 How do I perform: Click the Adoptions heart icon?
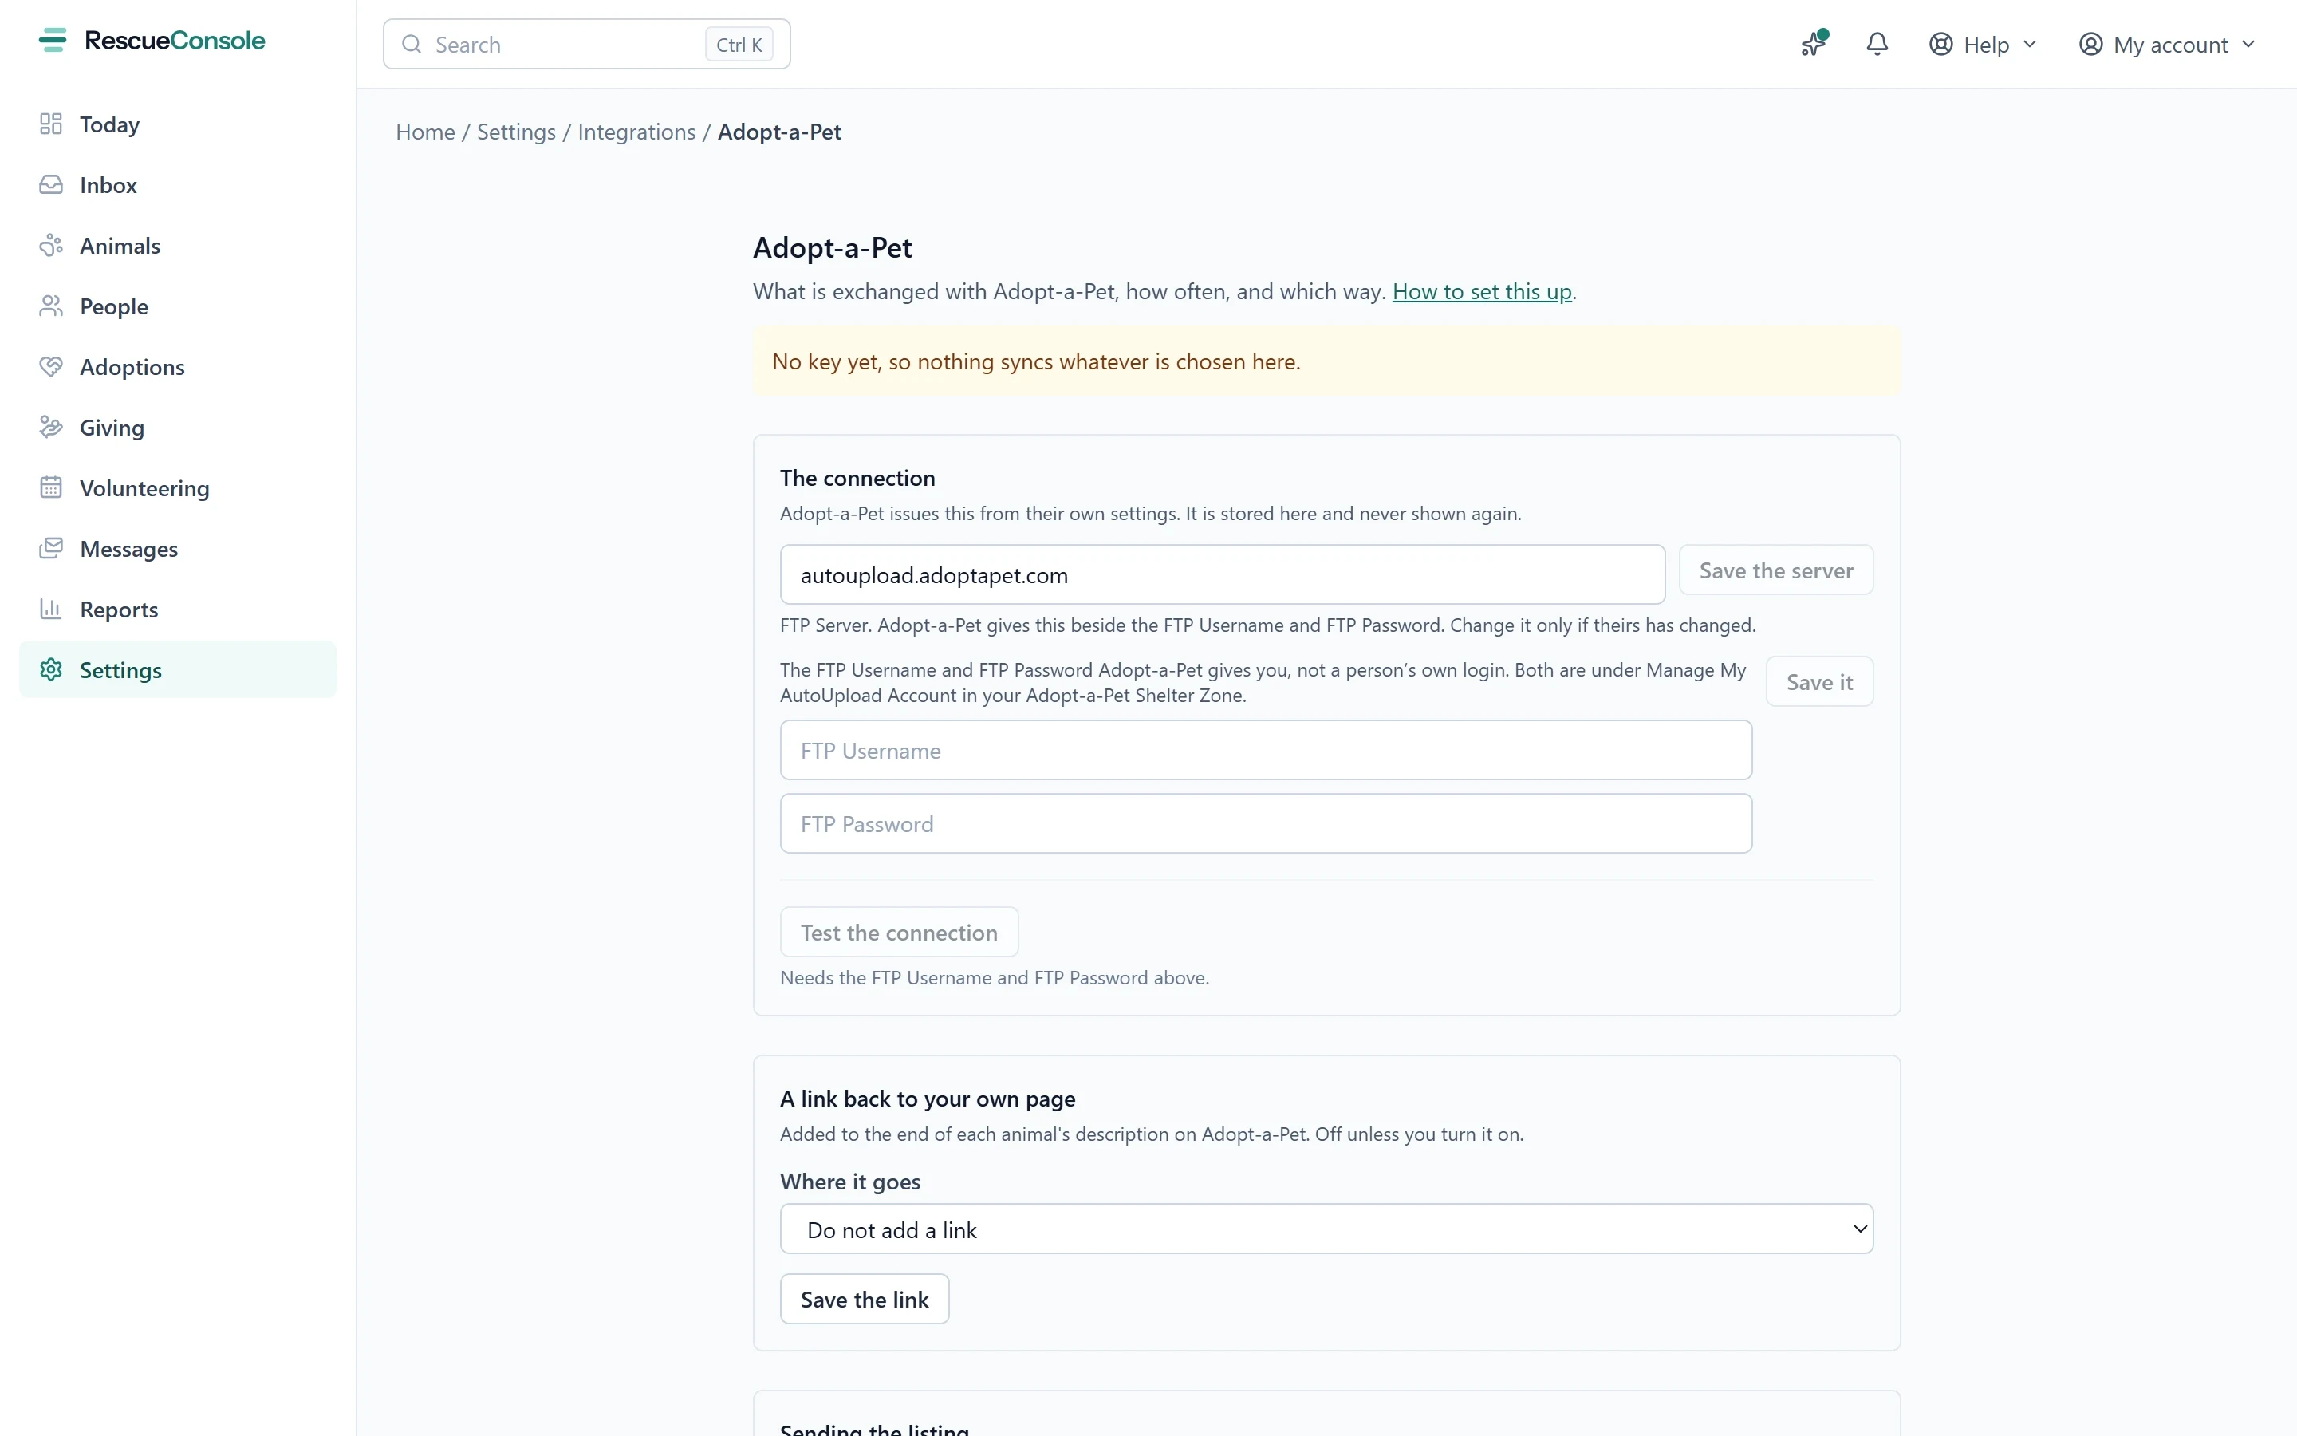[x=51, y=367]
